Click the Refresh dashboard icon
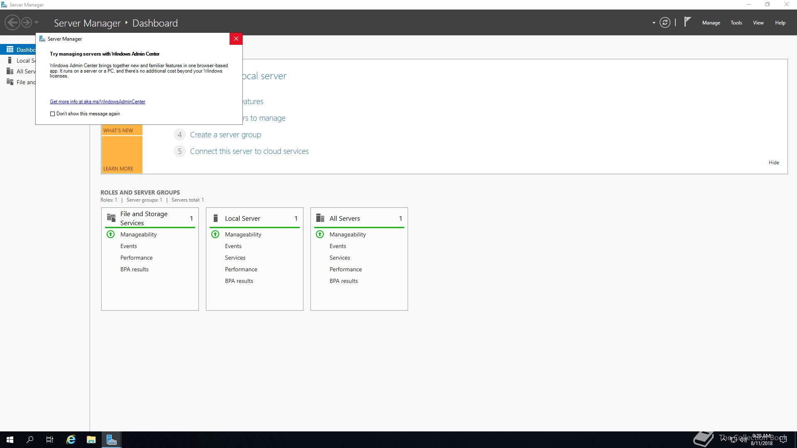Image resolution: width=797 pixels, height=448 pixels. [665, 22]
